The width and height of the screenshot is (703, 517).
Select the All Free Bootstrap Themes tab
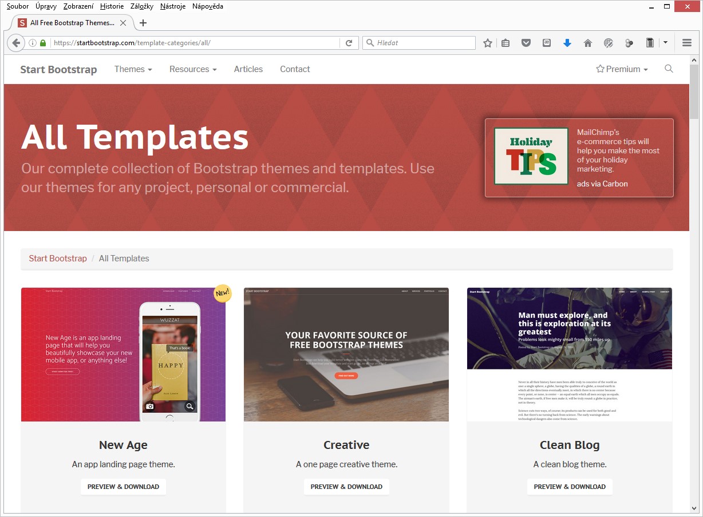point(72,23)
